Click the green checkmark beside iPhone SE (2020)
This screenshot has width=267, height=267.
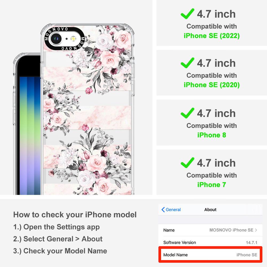tap(187, 63)
